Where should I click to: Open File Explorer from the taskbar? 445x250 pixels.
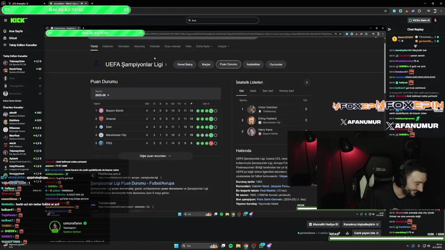tap(238, 246)
